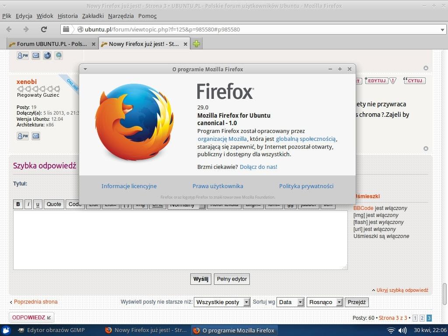Open the Narzędzia menu
Screen dimensions: 448x336
[121, 16]
